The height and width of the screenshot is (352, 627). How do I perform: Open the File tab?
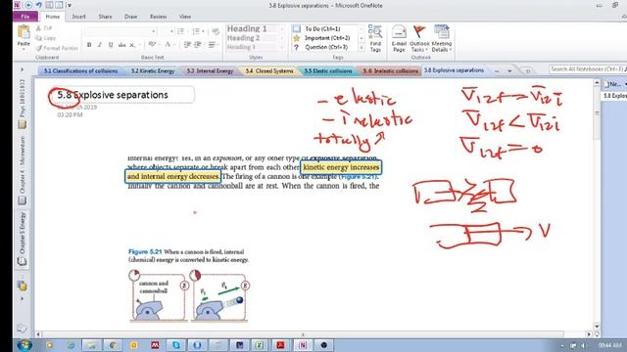tap(25, 17)
